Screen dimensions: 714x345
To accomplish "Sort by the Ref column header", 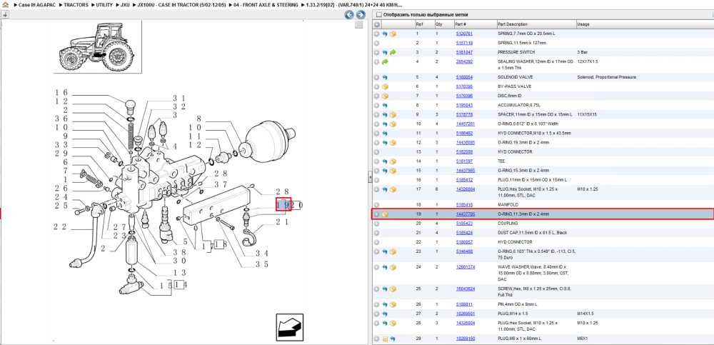I will pyautogui.click(x=424, y=24).
